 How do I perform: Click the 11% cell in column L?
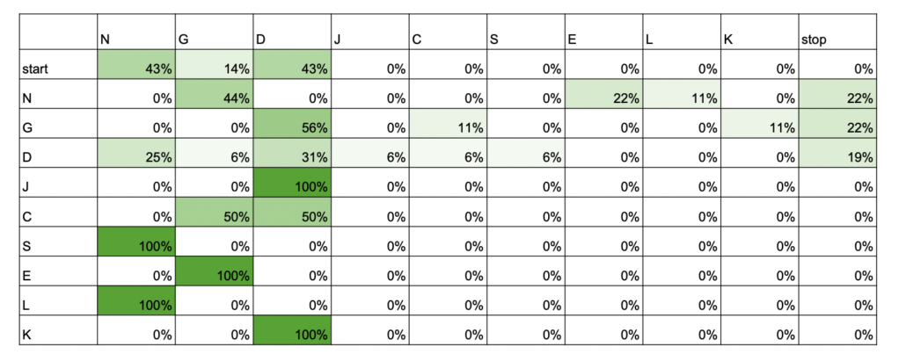(682, 98)
